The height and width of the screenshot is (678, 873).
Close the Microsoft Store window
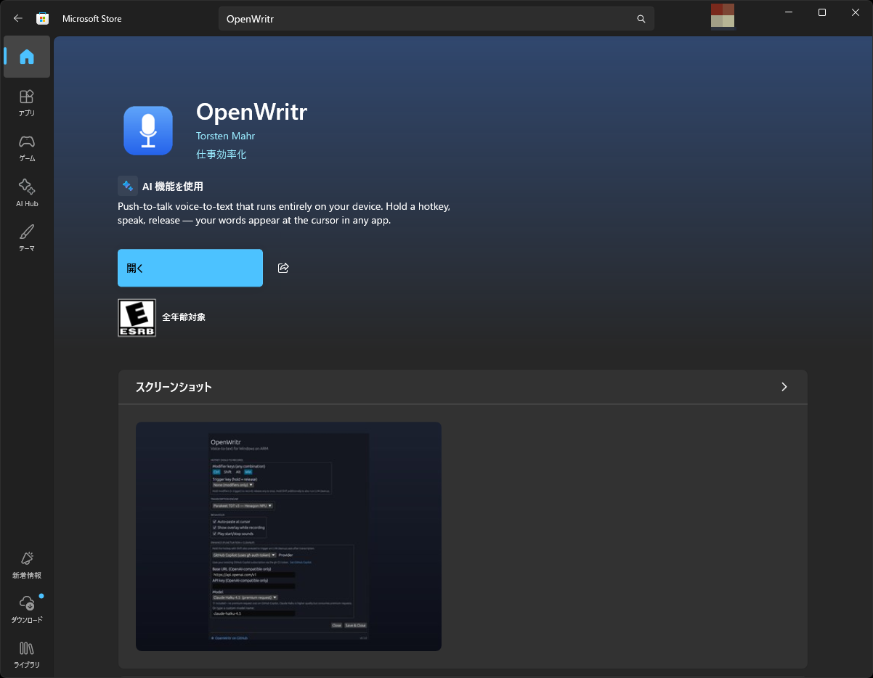point(856,12)
